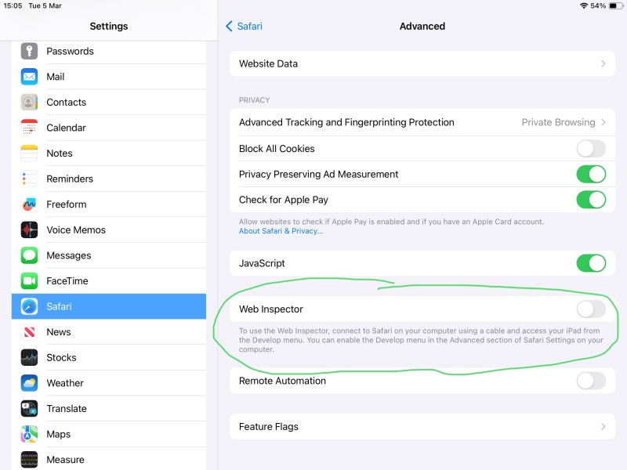This screenshot has height=470, width=627.
Task: Expand Website Data chevron
Action: (603, 63)
